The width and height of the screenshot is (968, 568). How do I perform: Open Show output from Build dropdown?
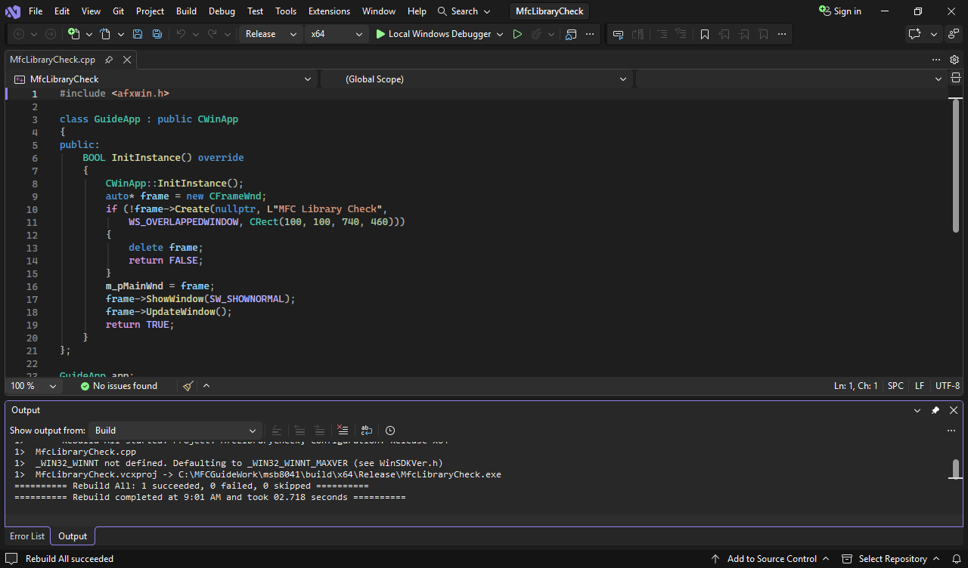tap(175, 431)
